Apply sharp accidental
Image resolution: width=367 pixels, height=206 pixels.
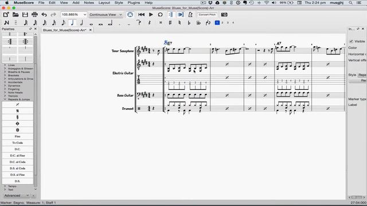coord(170,23)
